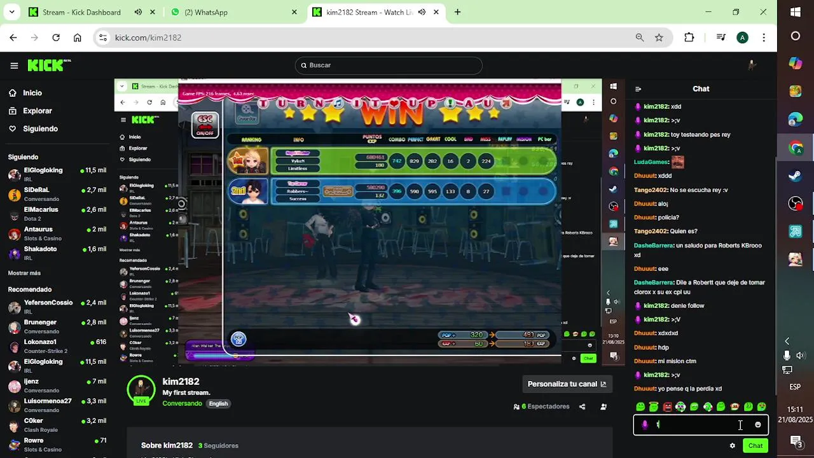
Task: Click the user follow icon beside share
Action: coord(603,406)
